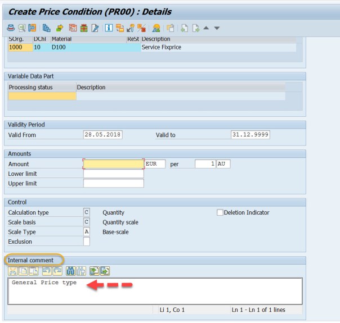Click Redo arrow in Internal comment toolbar
Image resolution: width=340 pixels, height=323 pixels.
click(56, 271)
